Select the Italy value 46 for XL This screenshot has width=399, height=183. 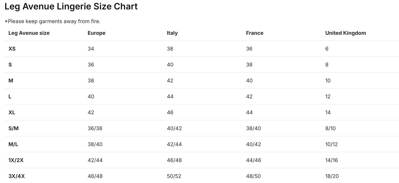pyautogui.click(x=170, y=113)
